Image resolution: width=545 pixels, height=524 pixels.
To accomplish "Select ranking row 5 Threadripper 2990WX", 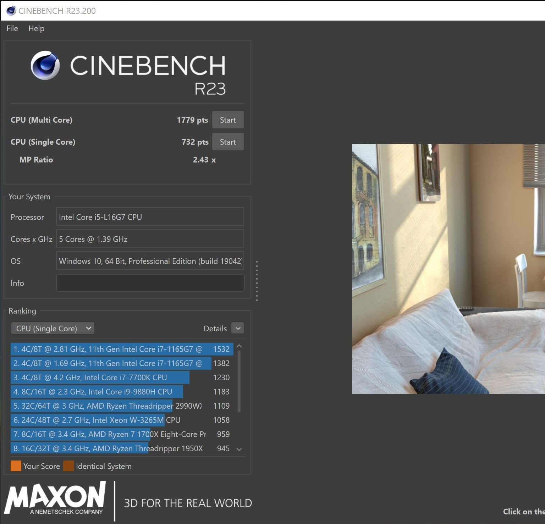I will pos(122,406).
